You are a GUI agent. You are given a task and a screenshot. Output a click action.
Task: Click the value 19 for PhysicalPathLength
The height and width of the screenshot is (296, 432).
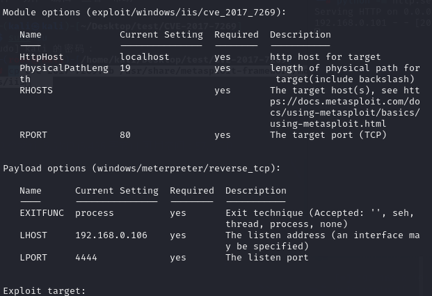125,68
